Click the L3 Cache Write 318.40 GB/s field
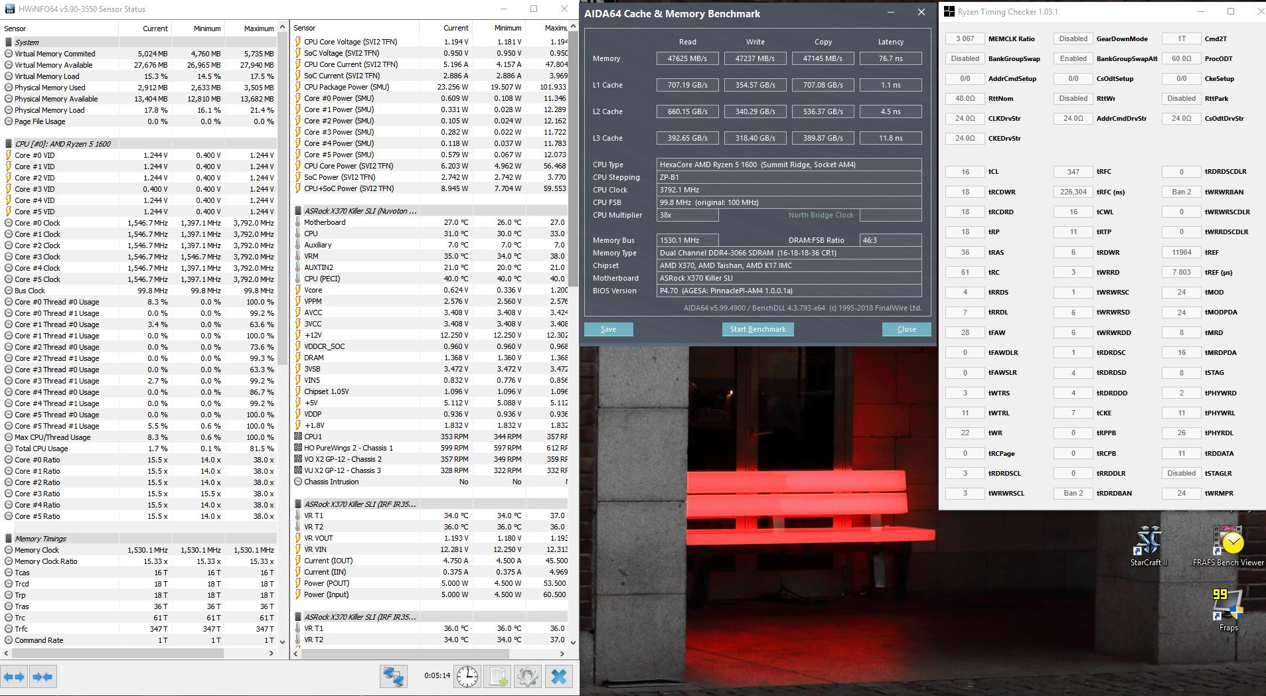 click(x=755, y=138)
